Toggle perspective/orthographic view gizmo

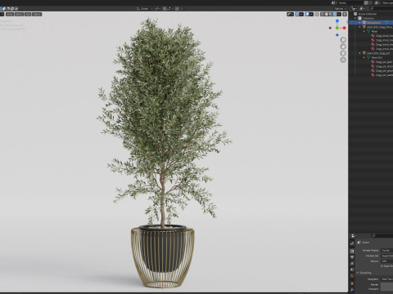[x=343, y=60]
